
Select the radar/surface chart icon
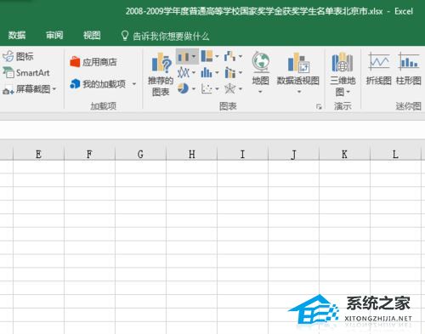click(x=229, y=89)
